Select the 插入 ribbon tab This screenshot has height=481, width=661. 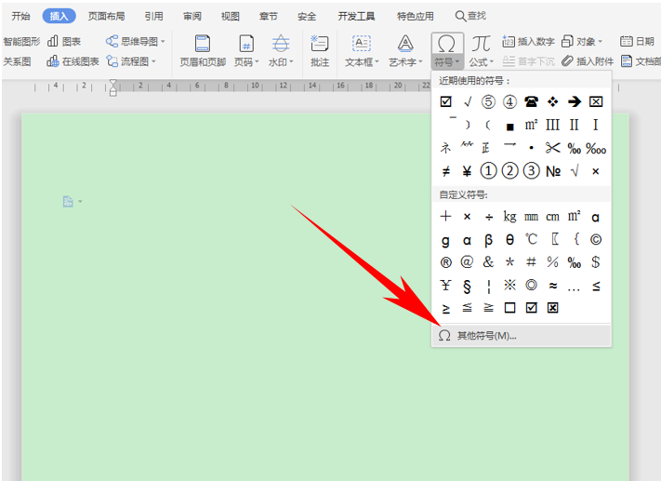pyautogui.click(x=59, y=16)
